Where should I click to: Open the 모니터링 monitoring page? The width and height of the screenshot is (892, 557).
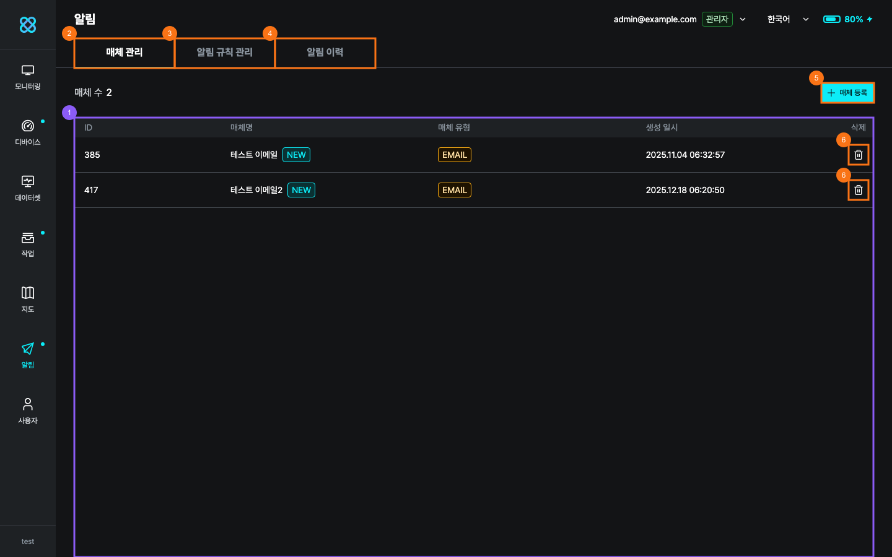coord(28,77)
